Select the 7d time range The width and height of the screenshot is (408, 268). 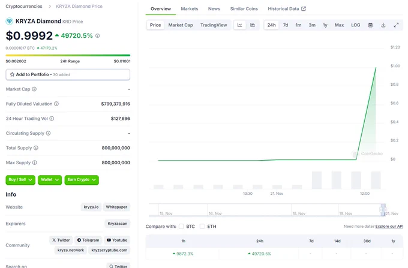pyautogui.click(x=286, y=25)
